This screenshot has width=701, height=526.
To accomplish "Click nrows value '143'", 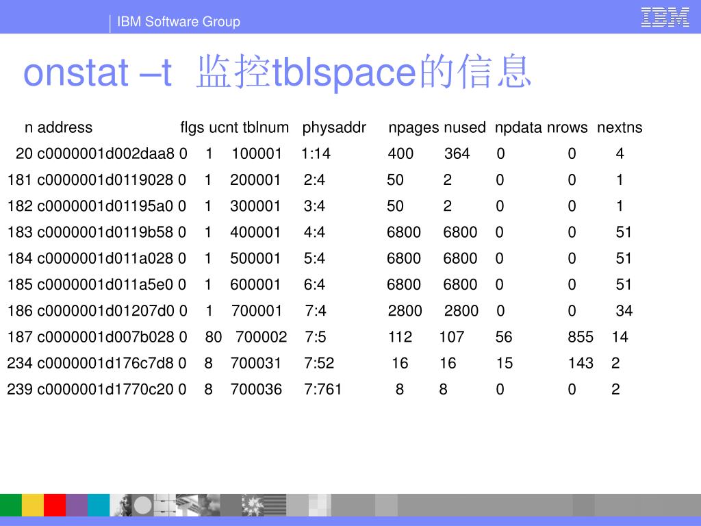I will 581,363.
